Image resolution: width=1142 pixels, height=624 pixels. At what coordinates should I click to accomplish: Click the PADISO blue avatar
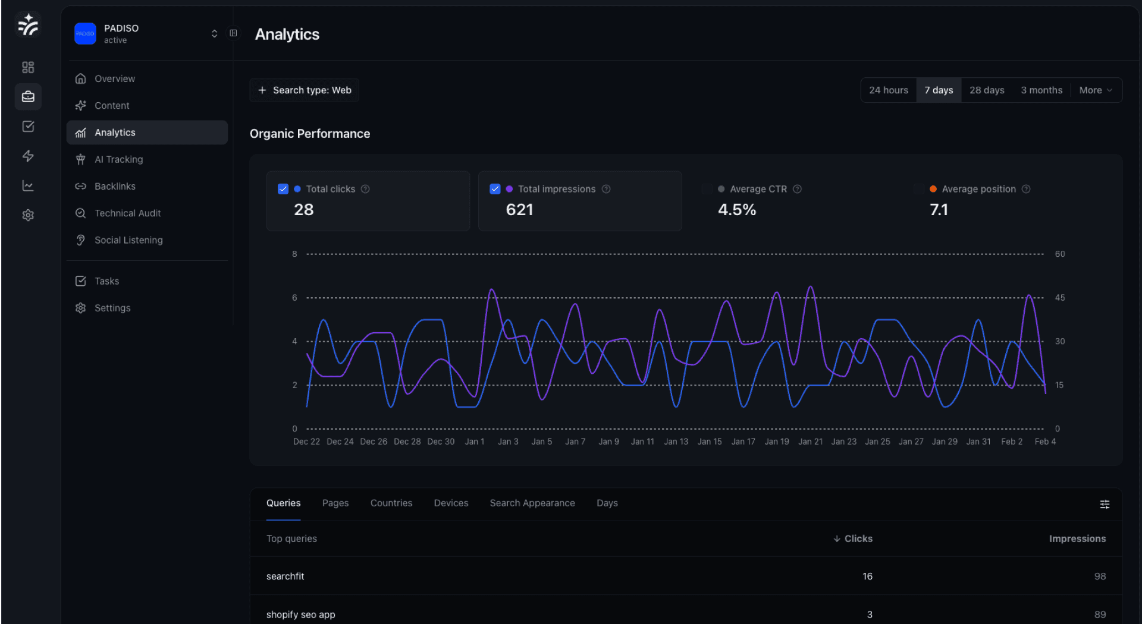(x=85, y=34)
